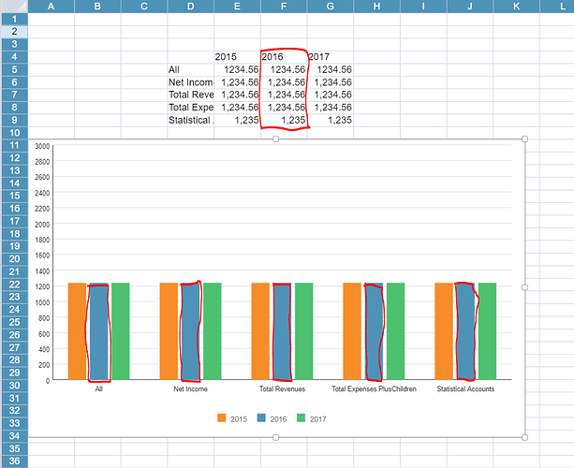Click the chart's right-middle resize handle
This screenshot has height=468, width=574.
coord(524,287)
